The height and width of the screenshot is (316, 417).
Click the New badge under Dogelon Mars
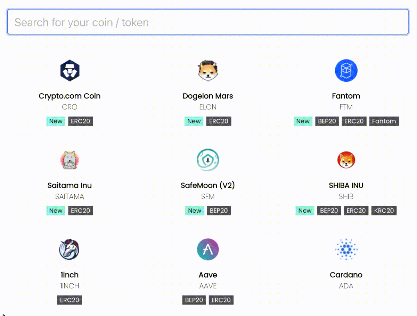pyautogui.click(x=194, y=121)
